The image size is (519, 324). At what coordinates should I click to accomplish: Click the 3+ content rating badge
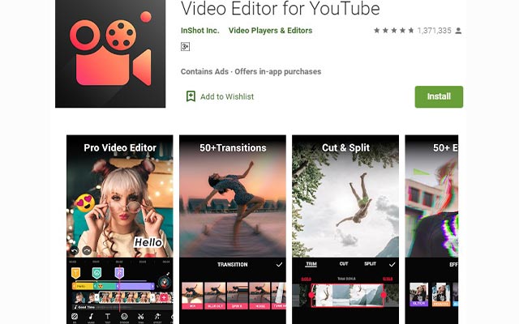tap(185, 47)
